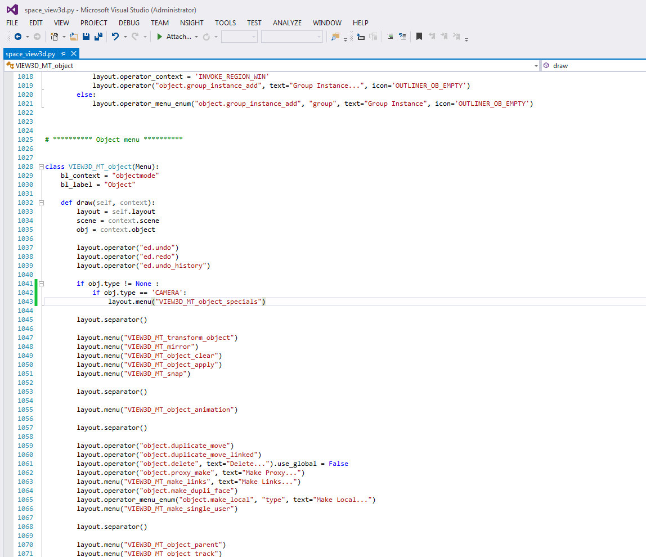Click the Find in Files icon

click(x=335, y=37)
